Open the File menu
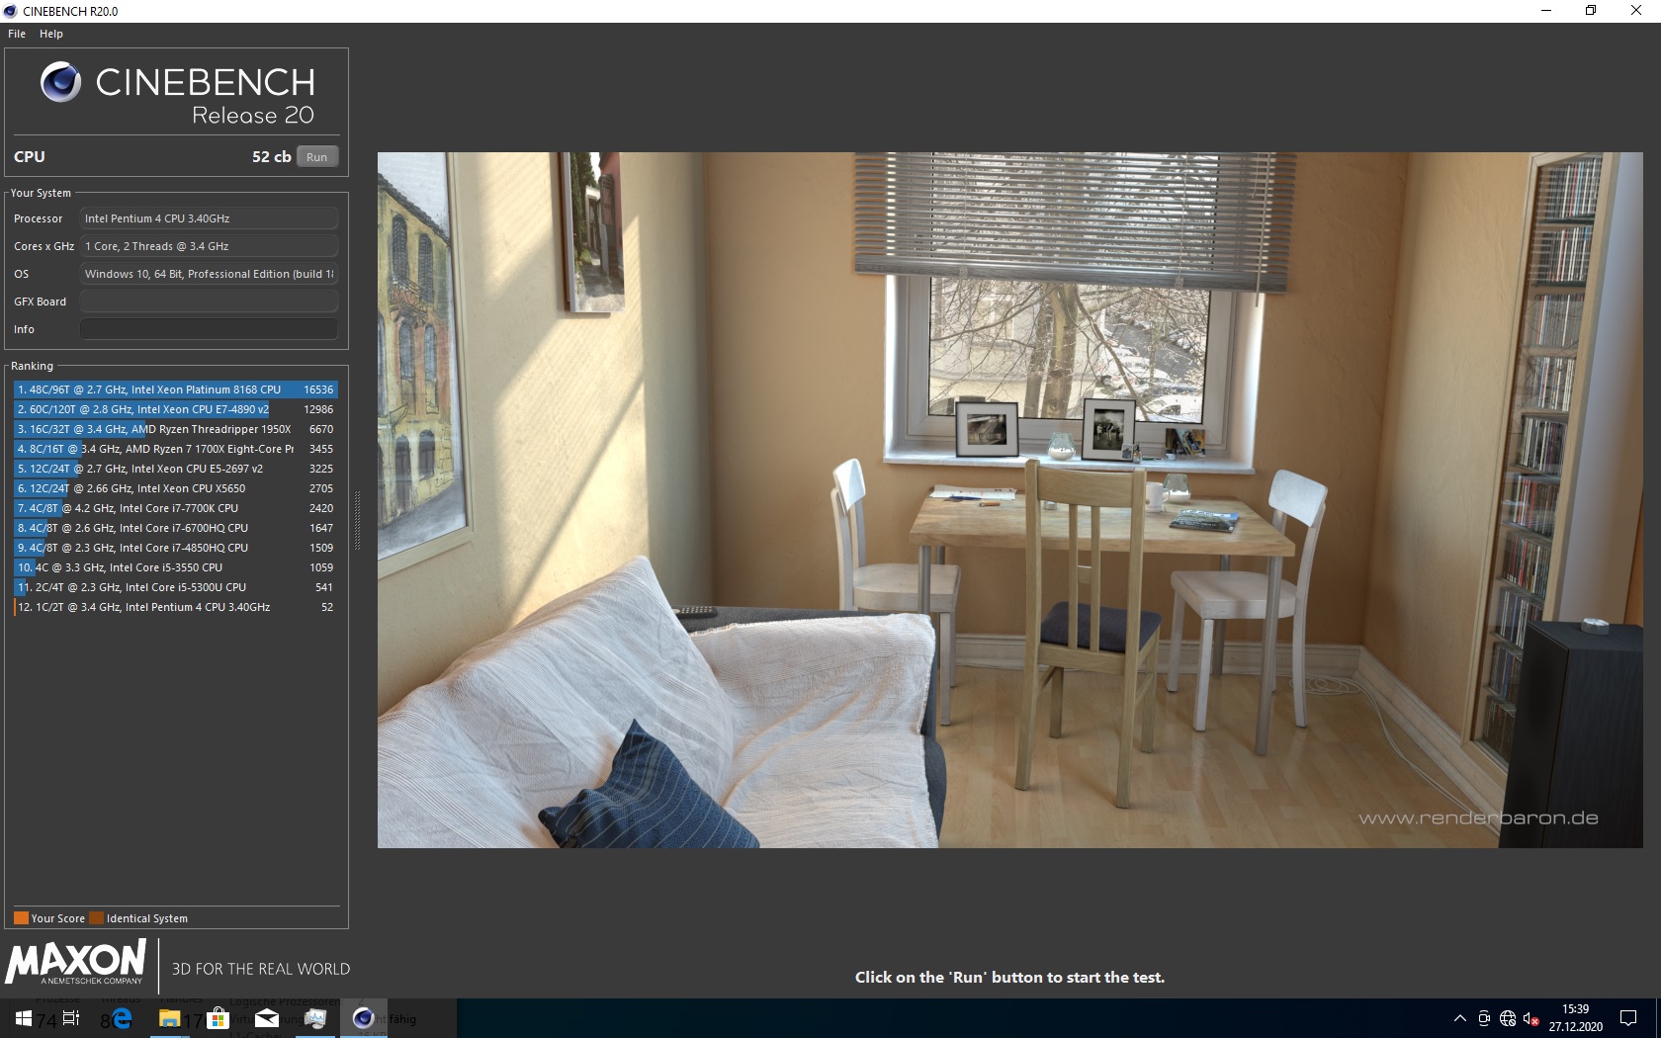 [x=17, y=34]
